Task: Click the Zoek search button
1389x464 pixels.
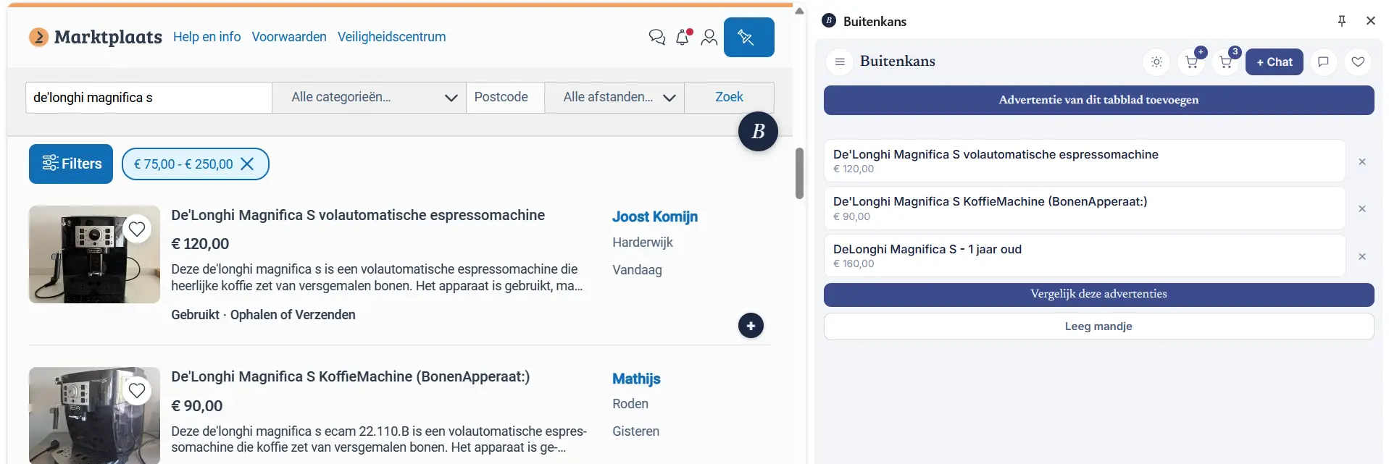Action: point(729,97)
